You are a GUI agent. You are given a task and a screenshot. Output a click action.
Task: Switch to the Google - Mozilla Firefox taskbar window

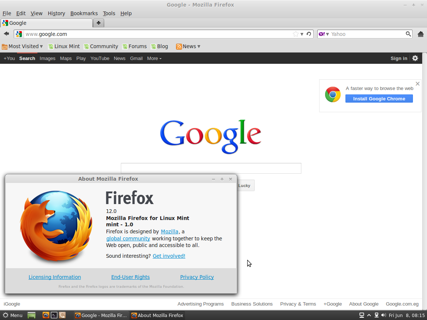[x=101, y=316]
